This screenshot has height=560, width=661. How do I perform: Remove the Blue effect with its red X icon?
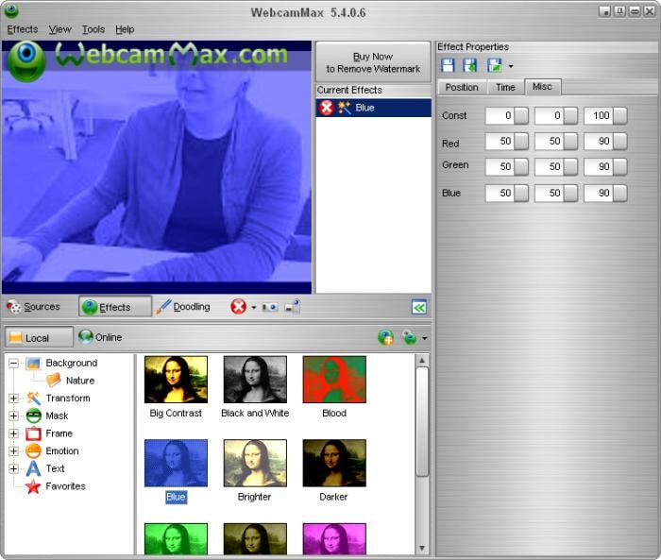tap(327, 108)
